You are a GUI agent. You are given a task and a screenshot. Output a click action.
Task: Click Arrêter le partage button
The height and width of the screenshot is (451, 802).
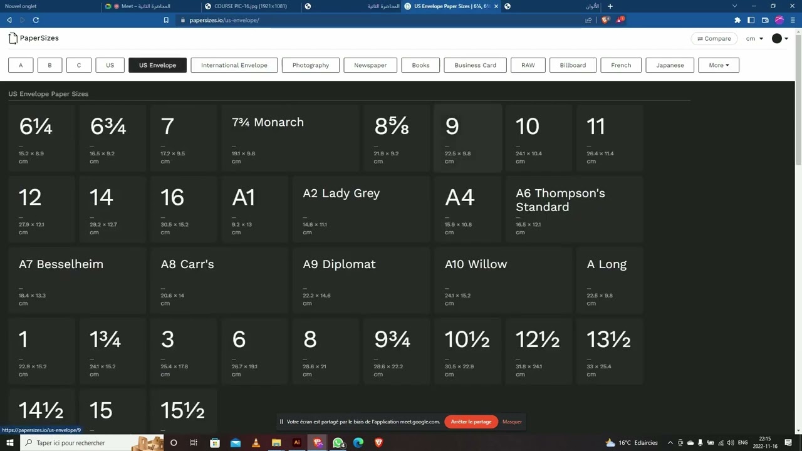pyautogui.click(x=471, y=422)
